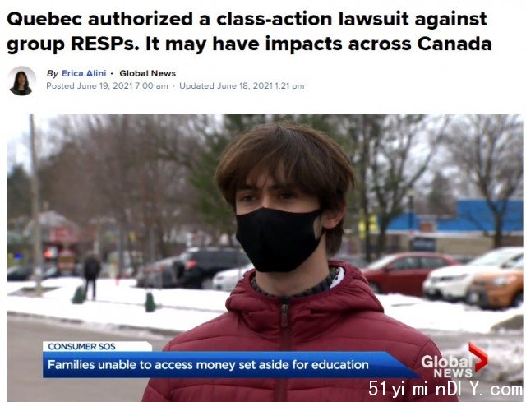Open Erica Alini's author page link

[84, 73]
